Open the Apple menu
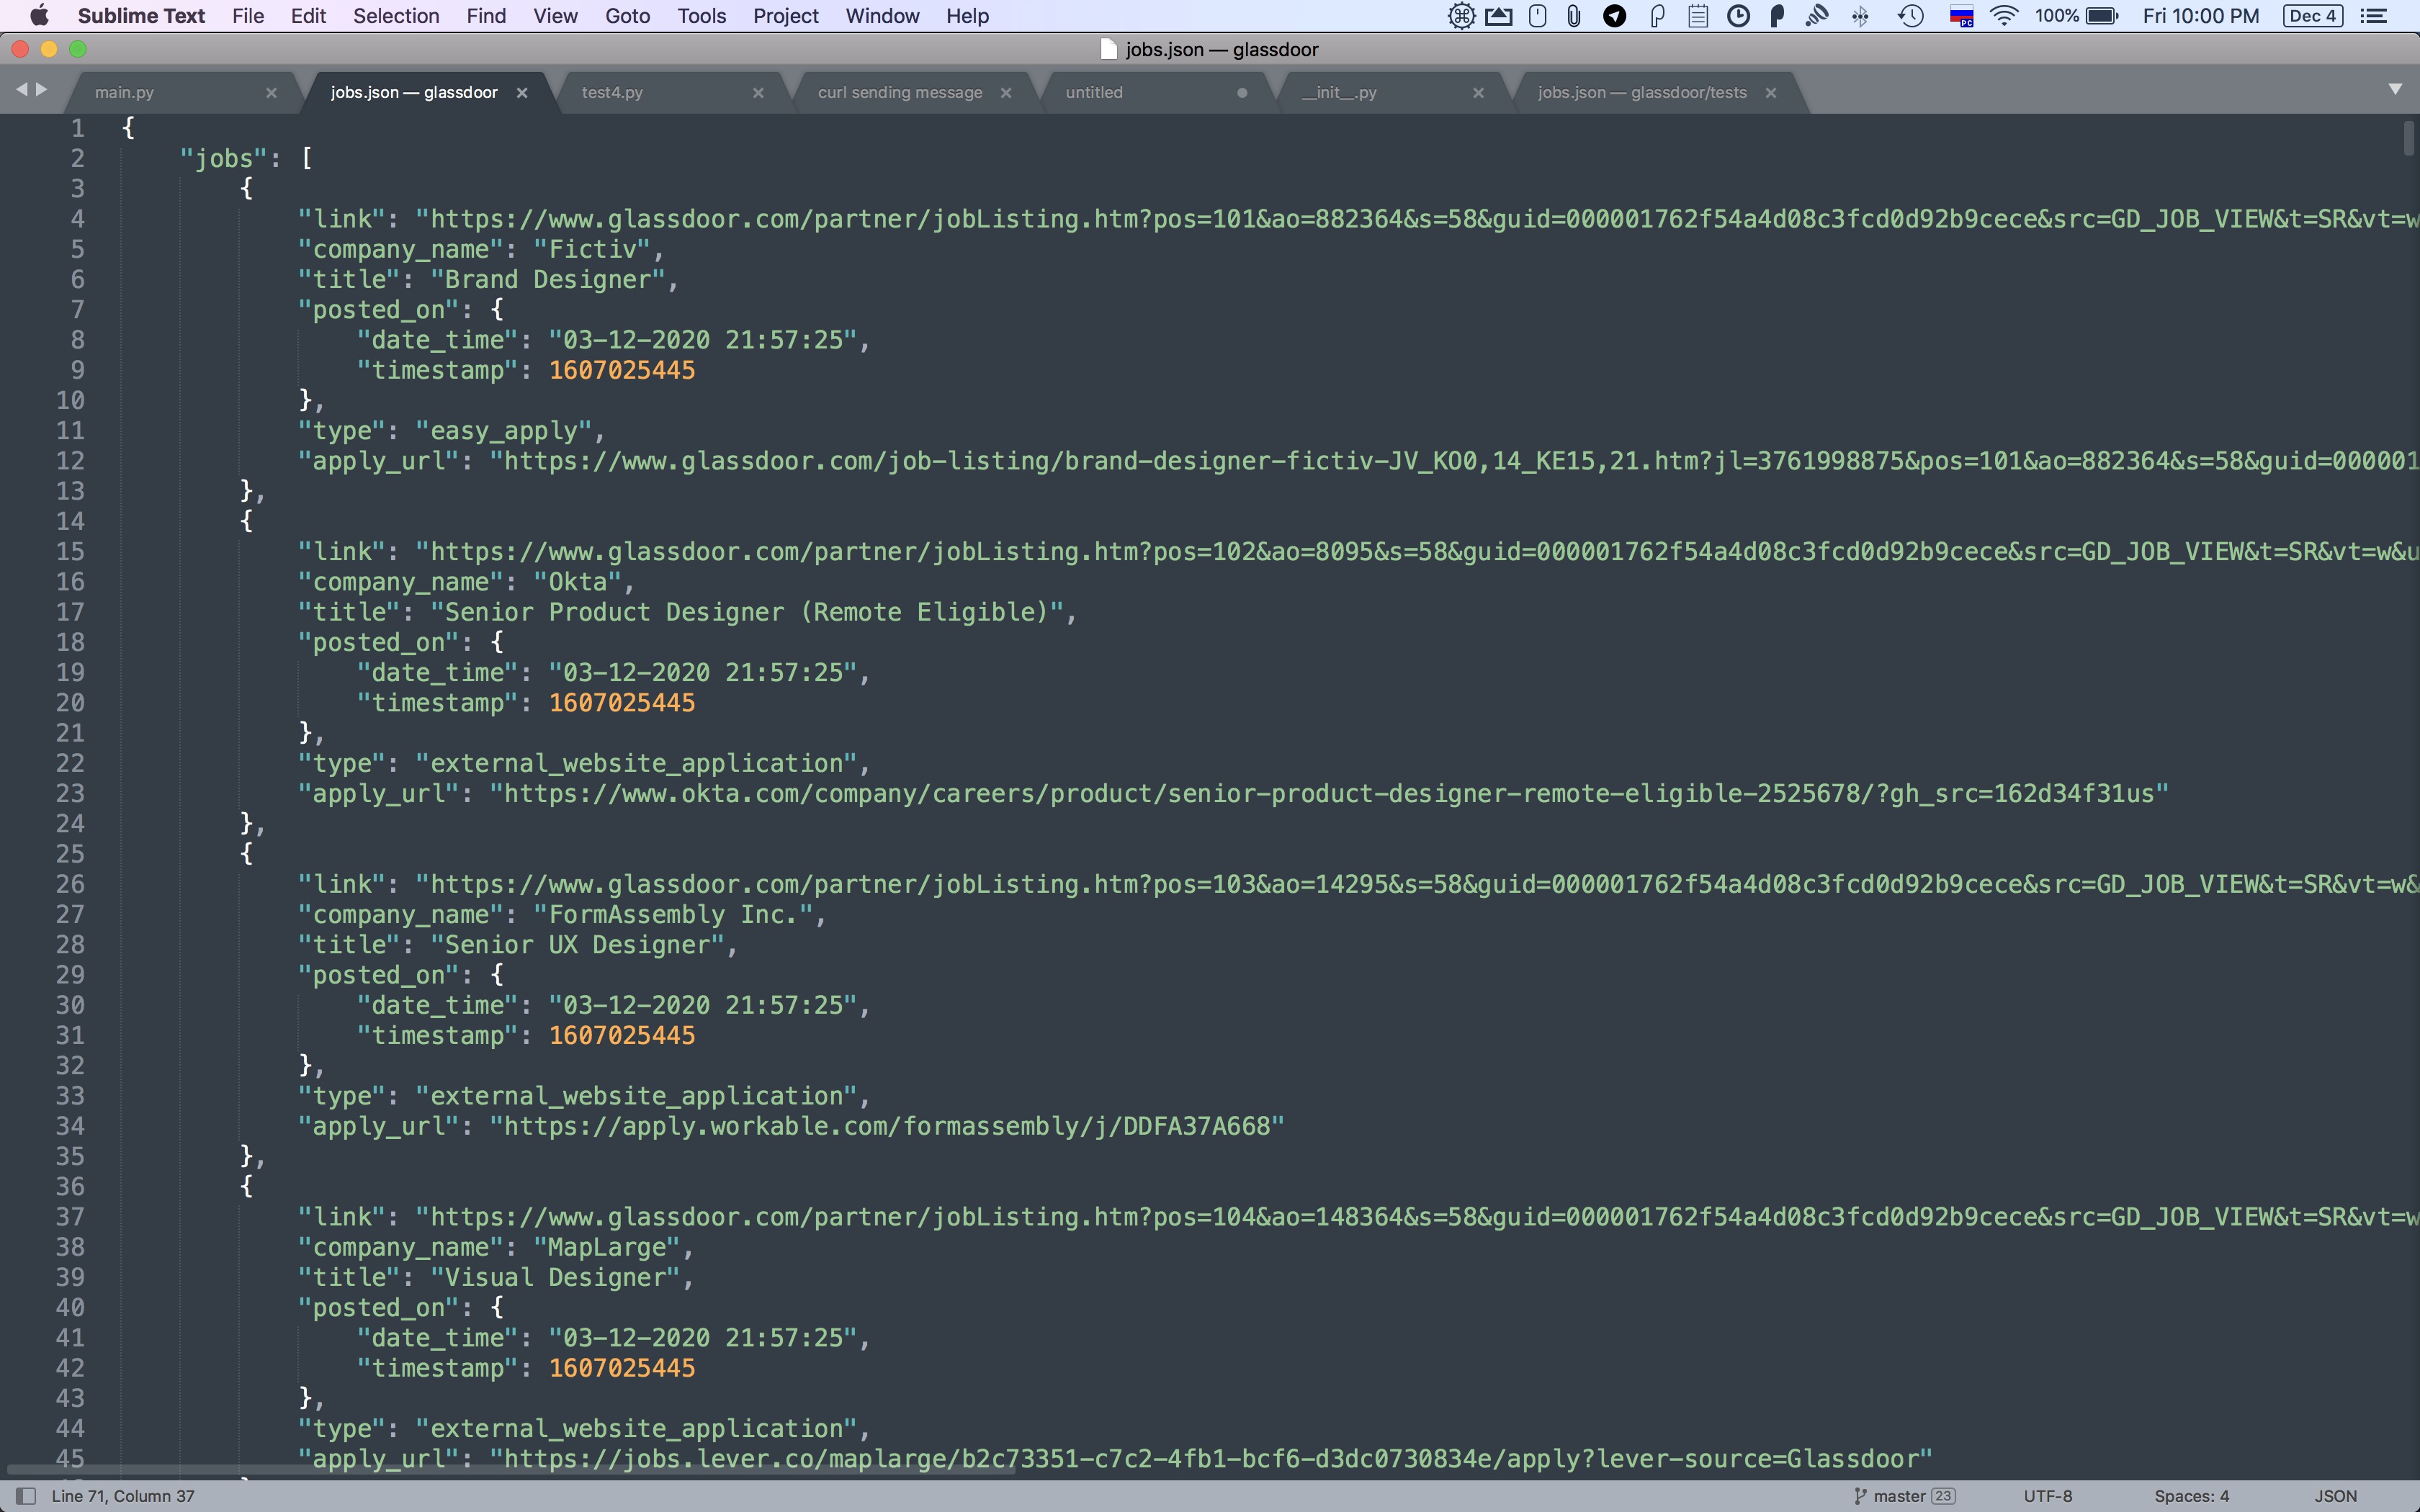The height and width of the screenshot is (1512, 2420). point(39,16)
